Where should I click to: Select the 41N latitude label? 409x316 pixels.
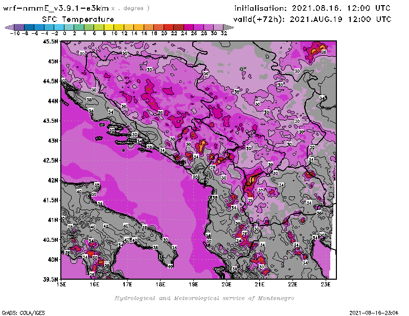click(x=53, y=220)
